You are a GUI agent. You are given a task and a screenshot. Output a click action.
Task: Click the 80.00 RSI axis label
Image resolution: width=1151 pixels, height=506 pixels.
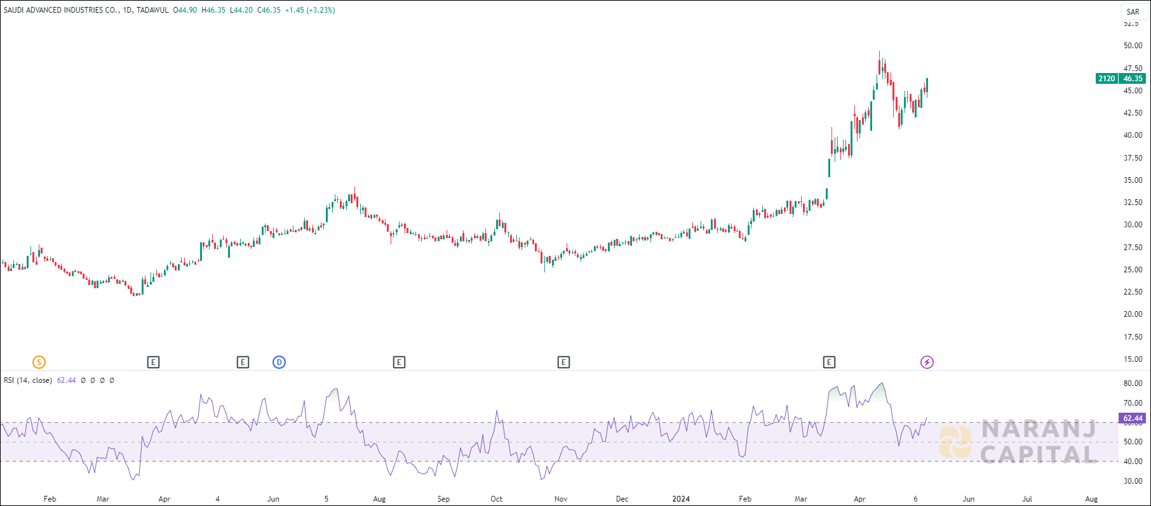tap(1133, 383)
